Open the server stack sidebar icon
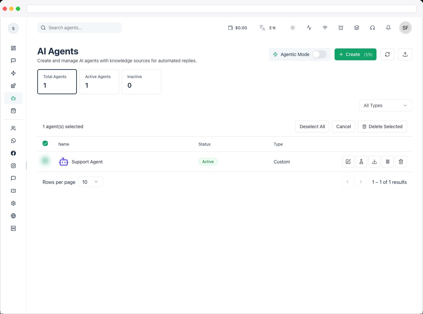Screen dimensions: 423x314 click(x=13, y=228)
